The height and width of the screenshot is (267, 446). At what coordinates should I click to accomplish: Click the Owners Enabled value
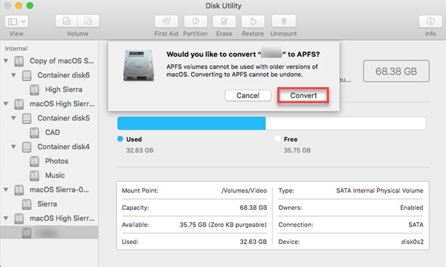(412, 208)
